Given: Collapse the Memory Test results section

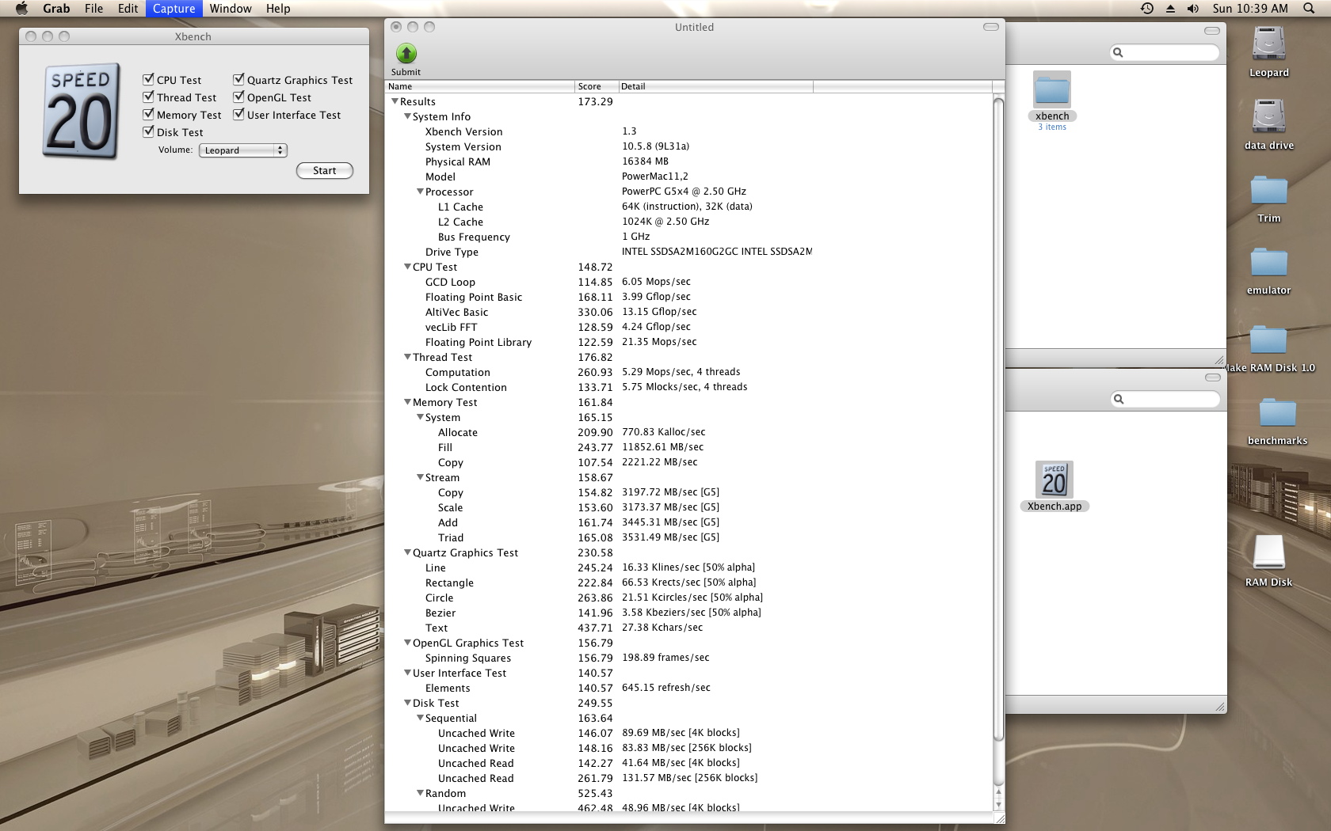Looking at the screenshot, I should 407,402.
